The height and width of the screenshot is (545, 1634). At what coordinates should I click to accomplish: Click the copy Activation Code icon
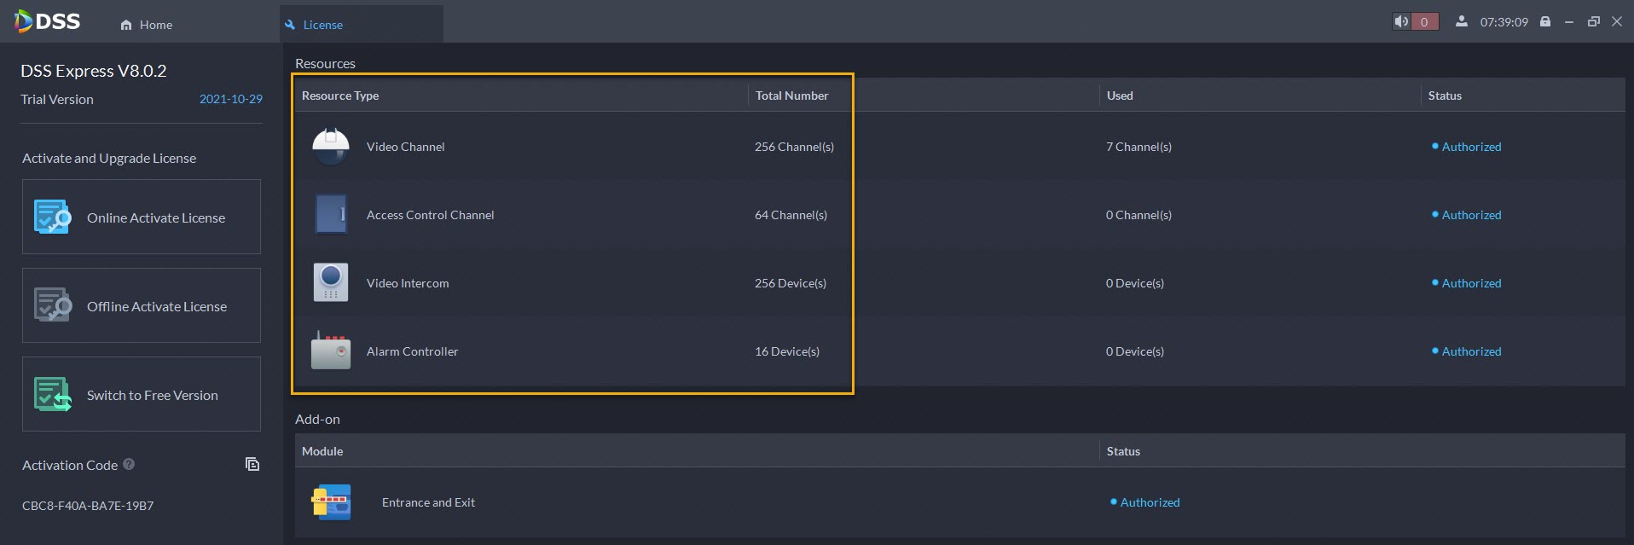[x=252, y=464]
